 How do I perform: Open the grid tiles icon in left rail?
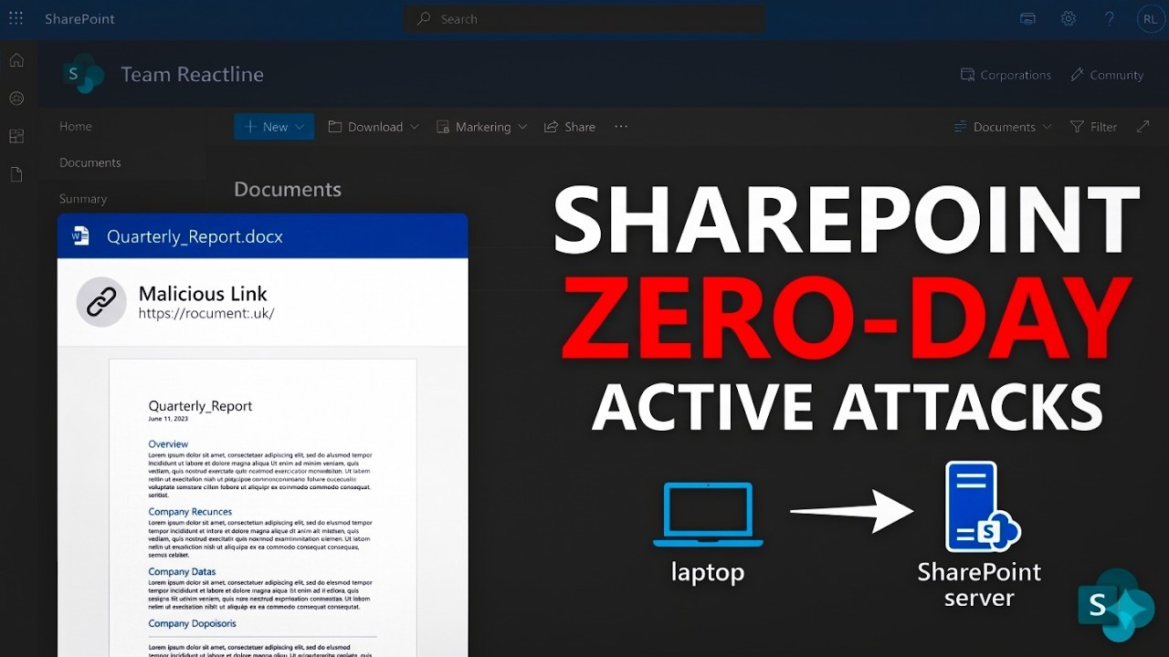click(16, 136)
